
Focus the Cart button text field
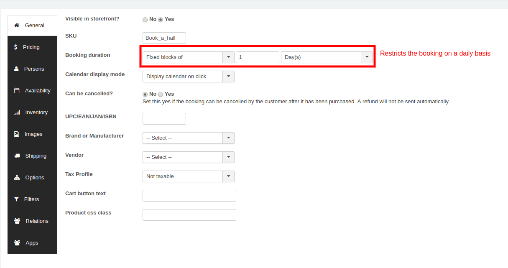[x=189, y=196]
